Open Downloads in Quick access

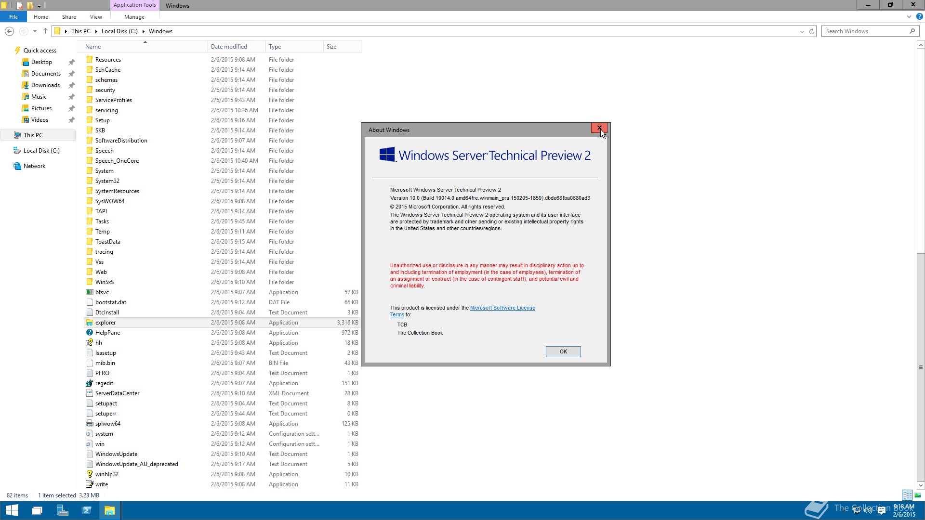[x=45, y=85]
